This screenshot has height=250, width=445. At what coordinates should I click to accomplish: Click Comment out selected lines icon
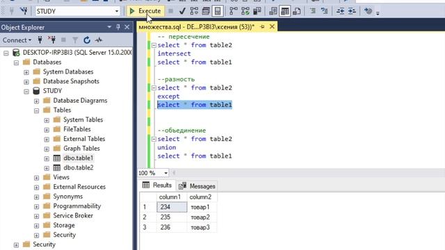click(312, 11)
